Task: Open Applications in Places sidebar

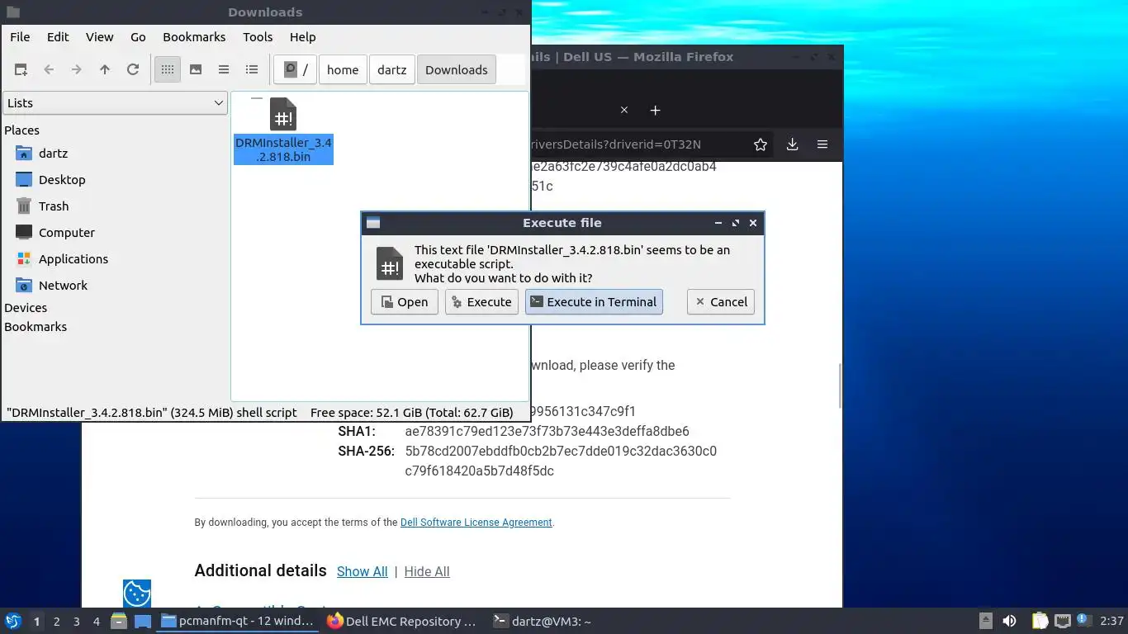Action: 73,259
